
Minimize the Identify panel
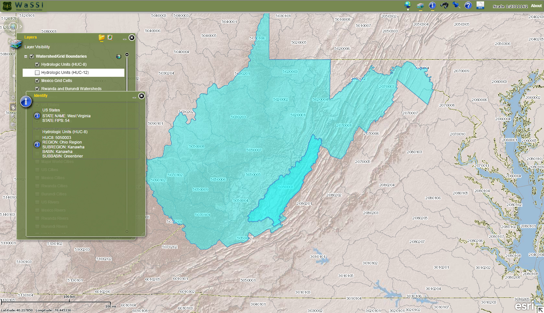[134, 96]
